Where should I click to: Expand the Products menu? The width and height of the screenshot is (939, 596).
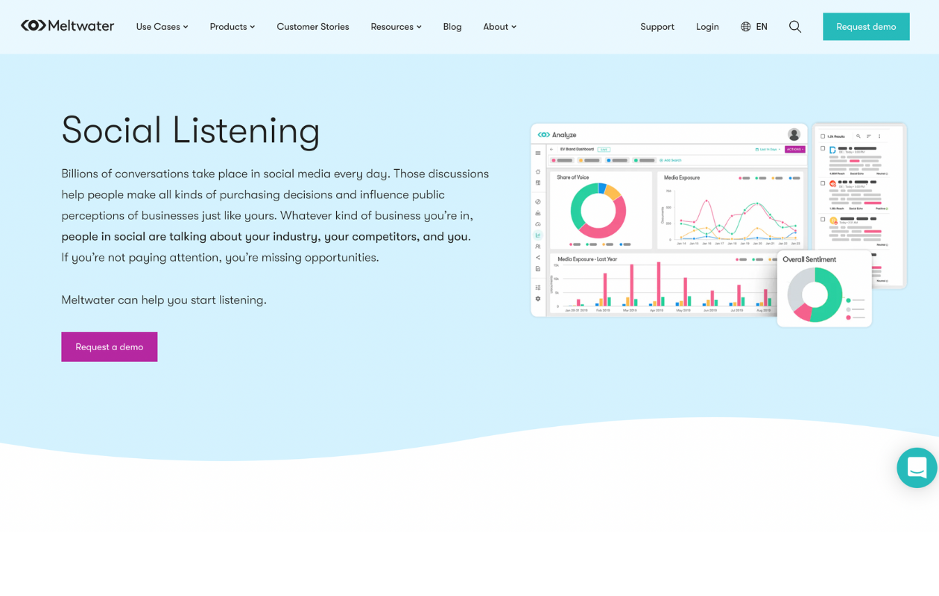[x=233, y=27]
